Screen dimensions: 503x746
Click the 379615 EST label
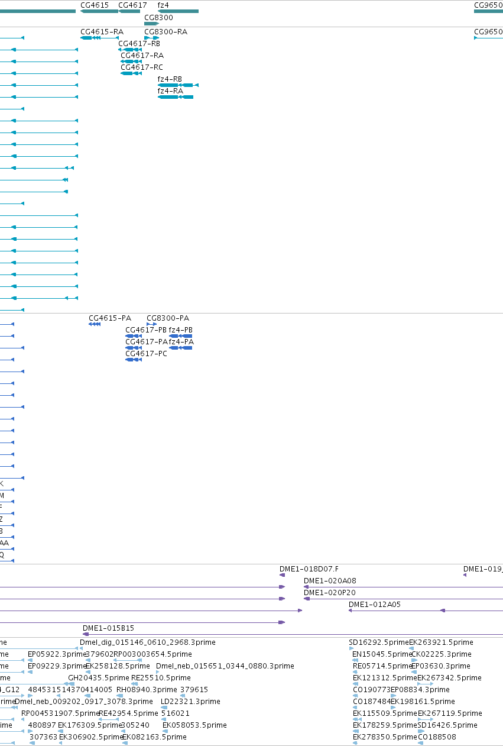point(194,690)
